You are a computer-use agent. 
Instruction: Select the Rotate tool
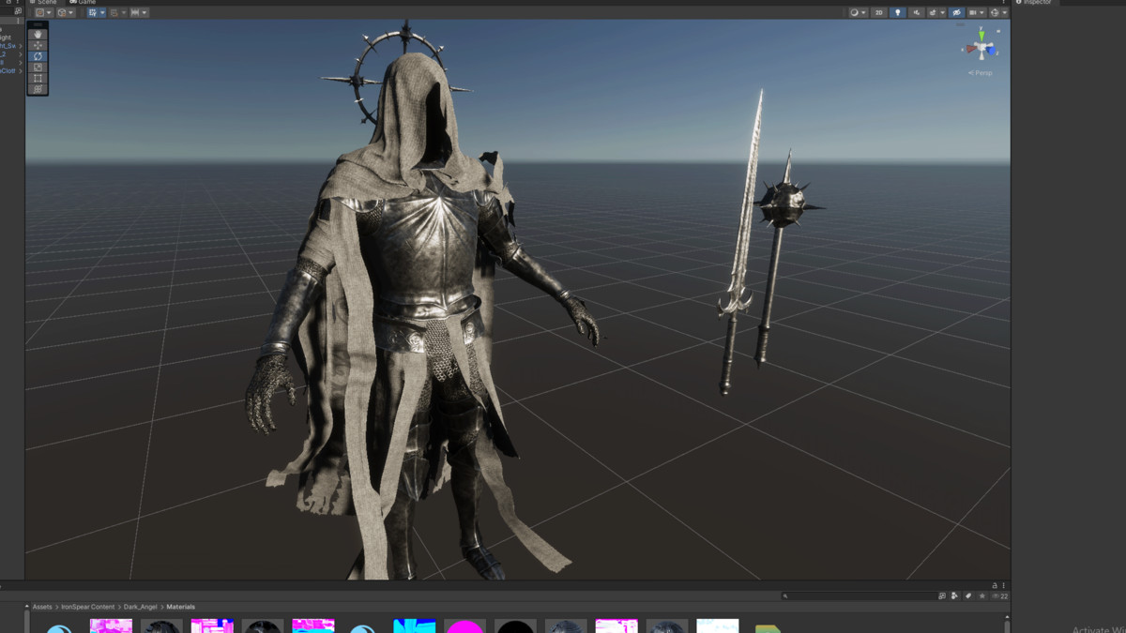tap(38, 56)
